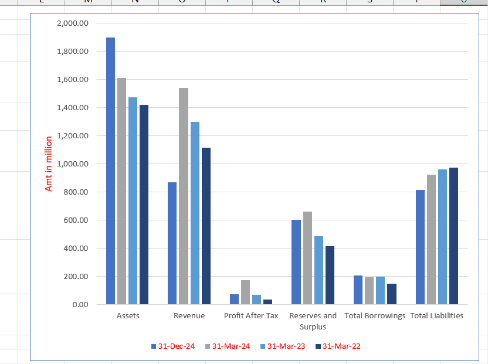Select the 2,000.00 vertical axis value
This screenshot has width=488, height=364.
pos(73,23)
